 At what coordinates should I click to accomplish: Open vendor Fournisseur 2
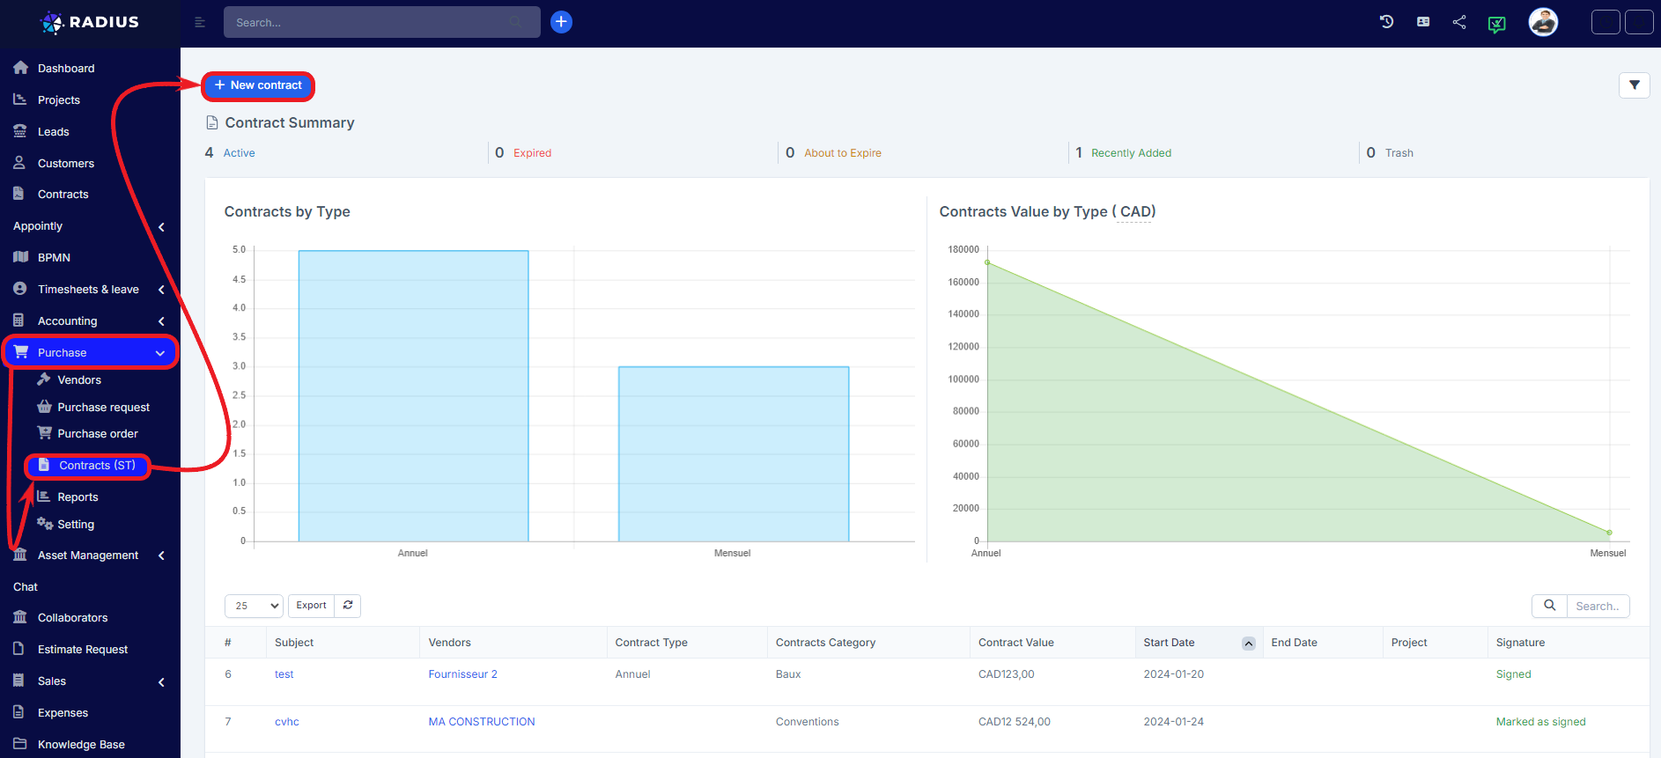tap(462, 674)
